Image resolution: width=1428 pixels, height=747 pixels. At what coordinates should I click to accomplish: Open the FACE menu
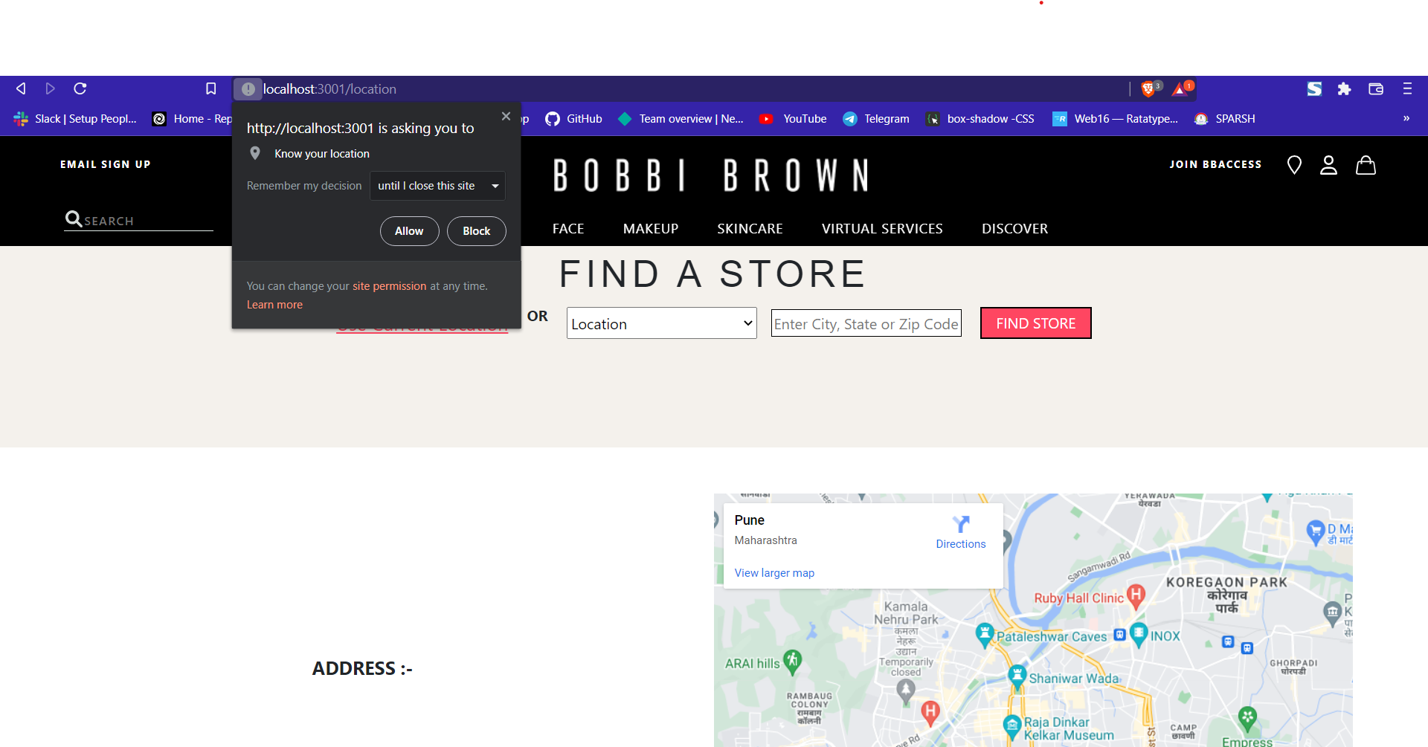point(568,229)
